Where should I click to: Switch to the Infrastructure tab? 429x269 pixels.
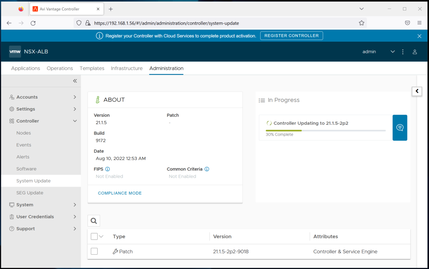[x=127, y=68]
